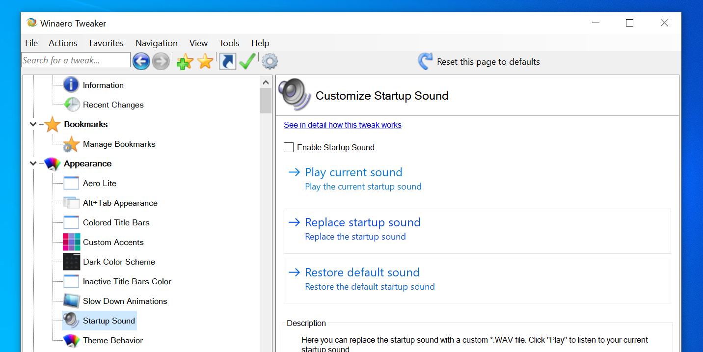Viewport: 703px width, 352px height.
Task: Focus the Search for a tweak field
Action: pyautogui.click(x=76, y=60)
